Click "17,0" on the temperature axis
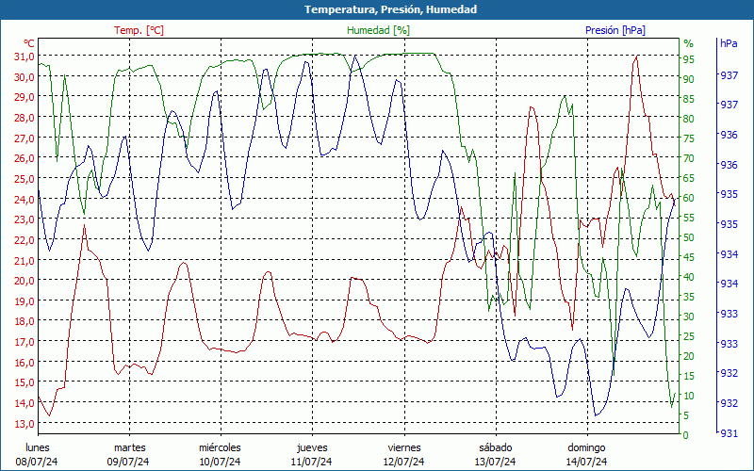 pos(25,342)
